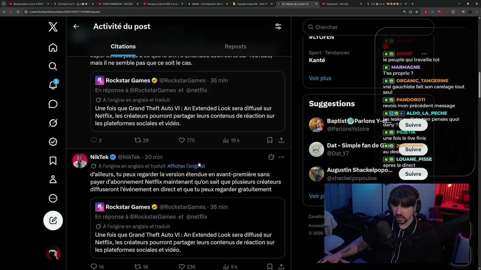This screenshot has width=481, height=270.
Task: Open the filter settings icon in the header
Action: [x=278, y=26]
